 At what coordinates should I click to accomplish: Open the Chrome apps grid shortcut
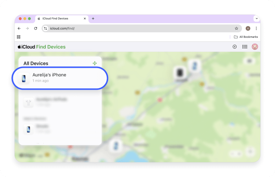coord(19,37)
